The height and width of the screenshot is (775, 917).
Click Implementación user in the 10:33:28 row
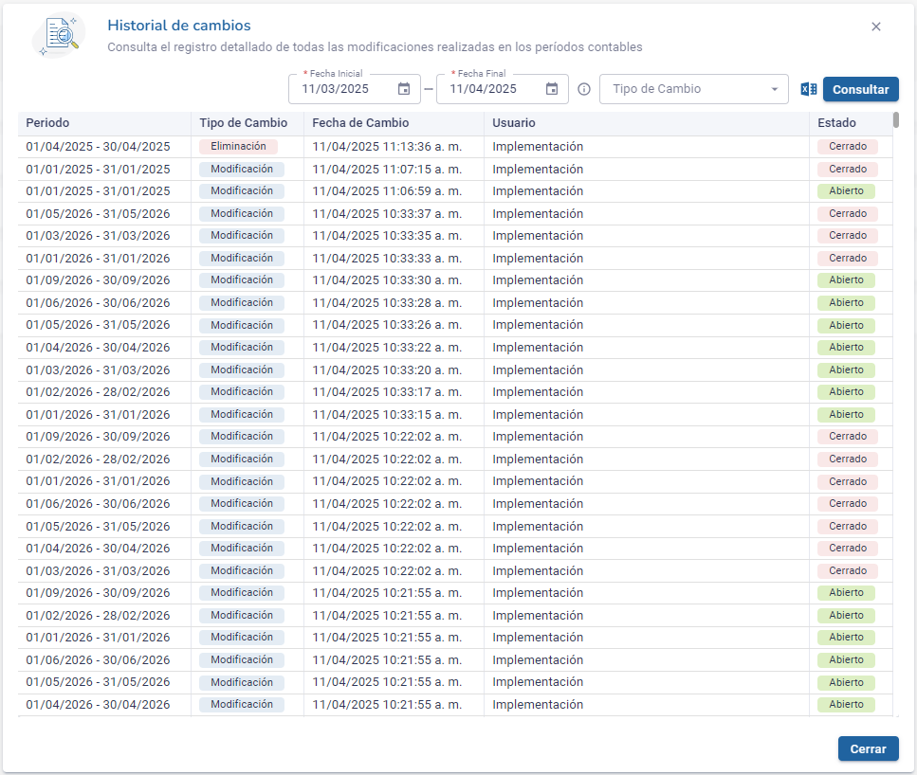538,303
